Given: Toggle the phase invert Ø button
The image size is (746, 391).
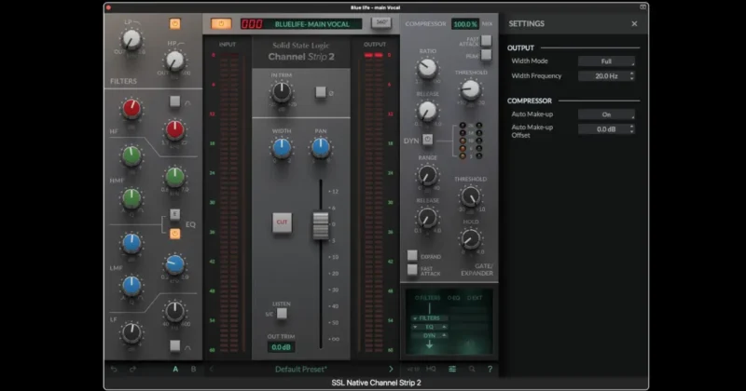Looking at the screenshot, I should [321, 92].
